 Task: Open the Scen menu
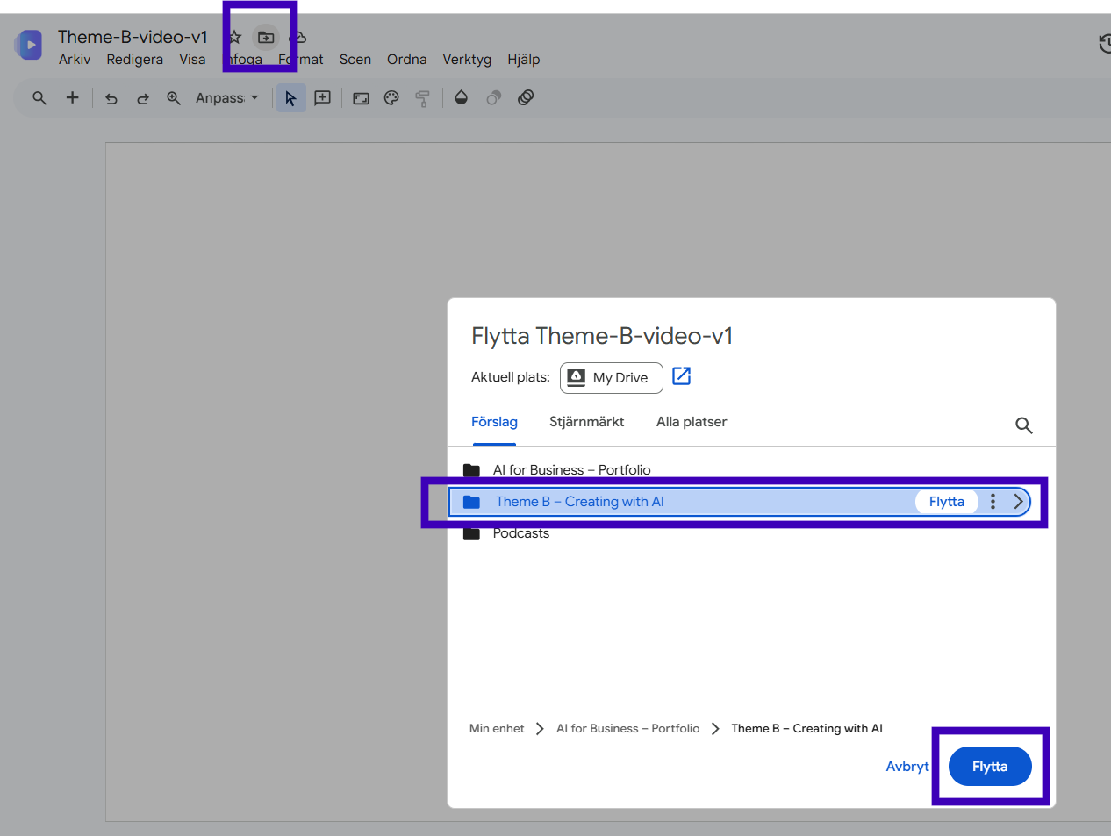[355, 60]
